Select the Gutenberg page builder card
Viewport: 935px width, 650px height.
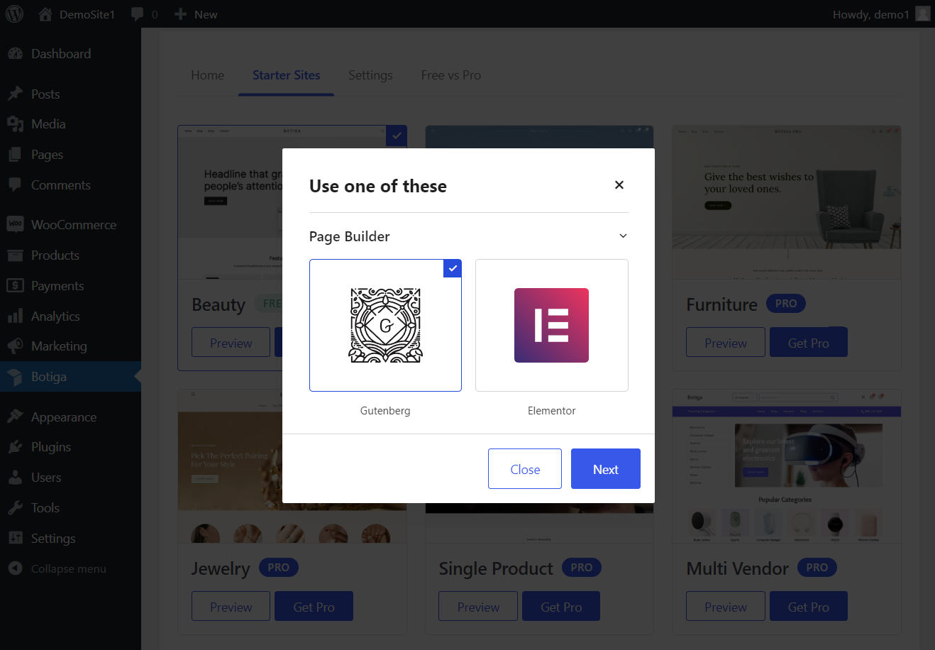click(x=385, y=325)
